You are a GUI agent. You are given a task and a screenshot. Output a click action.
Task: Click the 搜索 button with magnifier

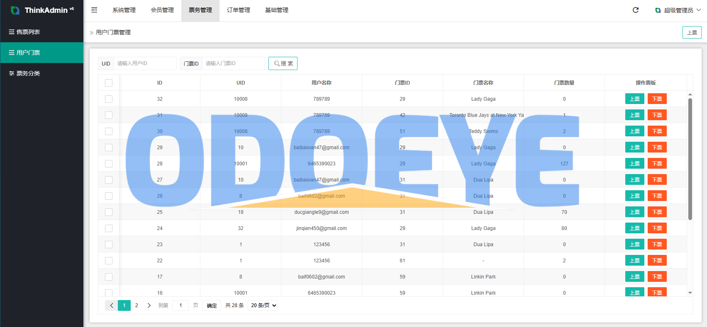[283, 63]
